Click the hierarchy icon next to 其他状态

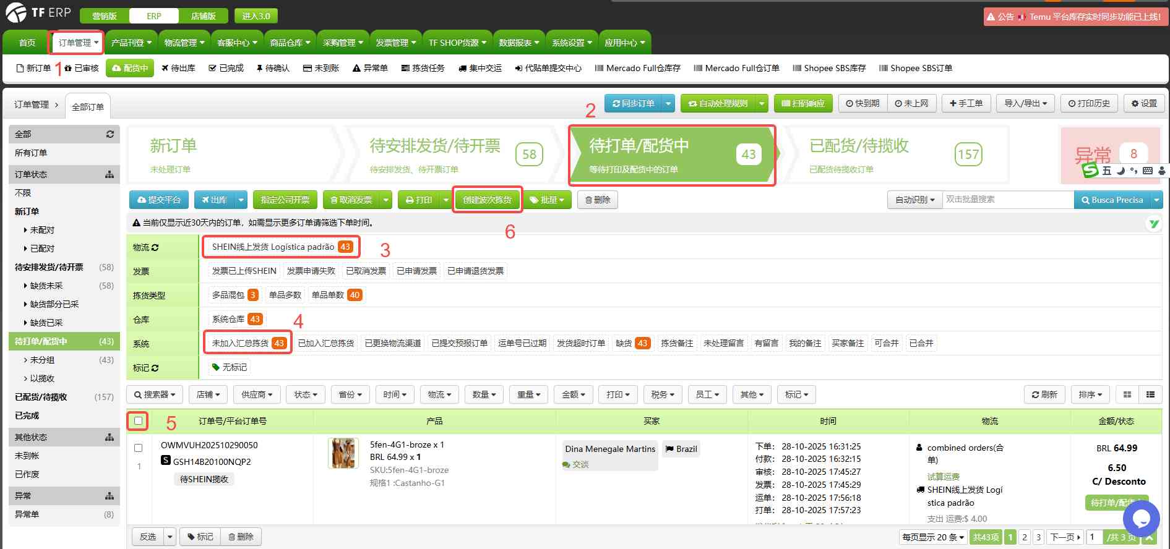[110, 437]
